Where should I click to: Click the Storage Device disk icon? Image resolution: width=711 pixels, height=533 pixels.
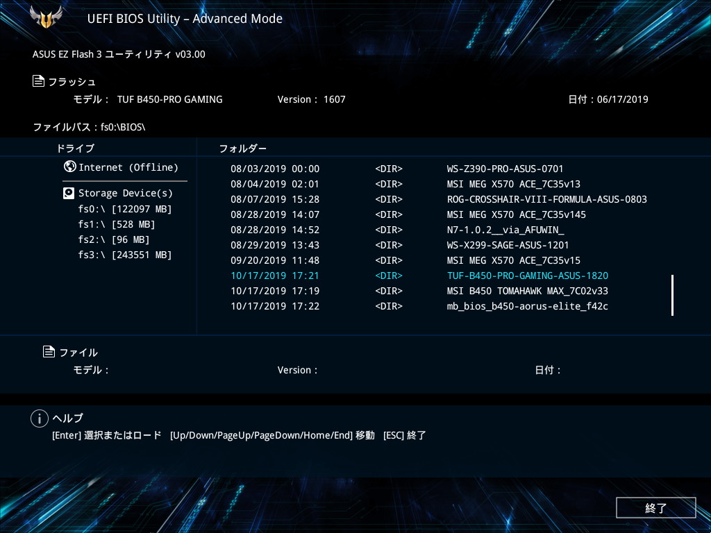[x=69, y=194]
